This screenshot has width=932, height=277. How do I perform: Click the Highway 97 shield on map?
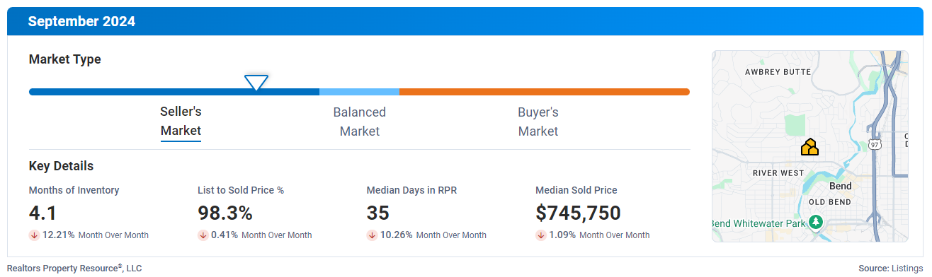pyautogui.click(x=875, y=144)
